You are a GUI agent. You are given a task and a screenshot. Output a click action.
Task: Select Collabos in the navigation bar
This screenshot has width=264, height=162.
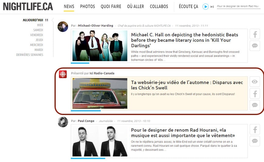159,6
